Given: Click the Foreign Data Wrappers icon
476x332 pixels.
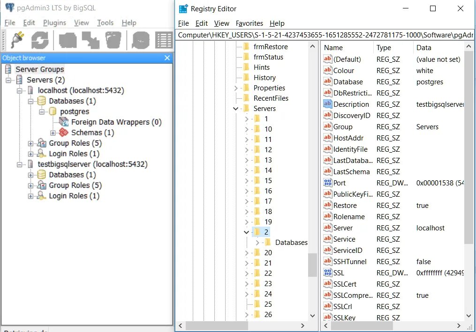Looking at the screenshot, I should pyautogui.click(x=64, y=122).
